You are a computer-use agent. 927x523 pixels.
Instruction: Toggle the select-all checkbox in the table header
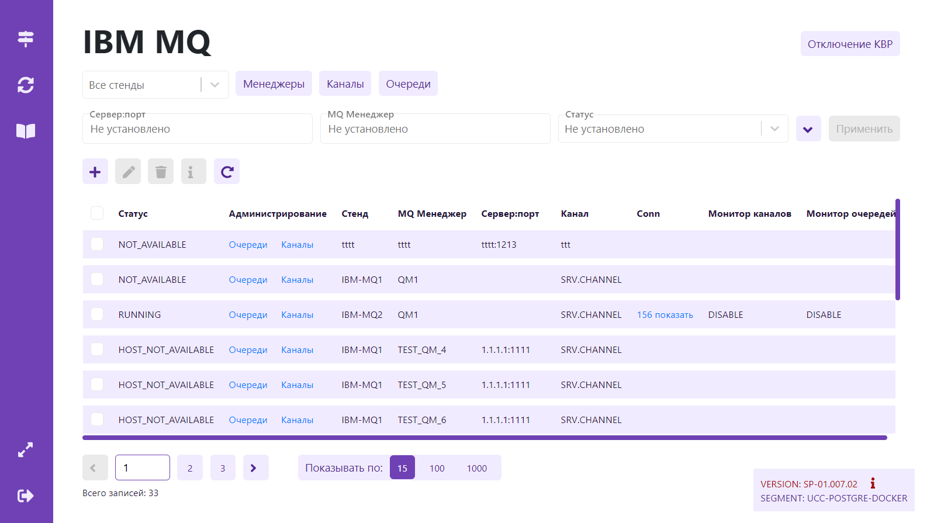tap(97, 213)
